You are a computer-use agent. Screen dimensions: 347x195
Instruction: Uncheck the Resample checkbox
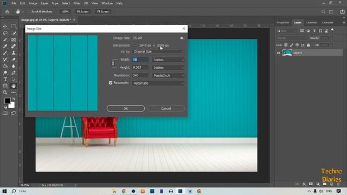coord(111,83)
